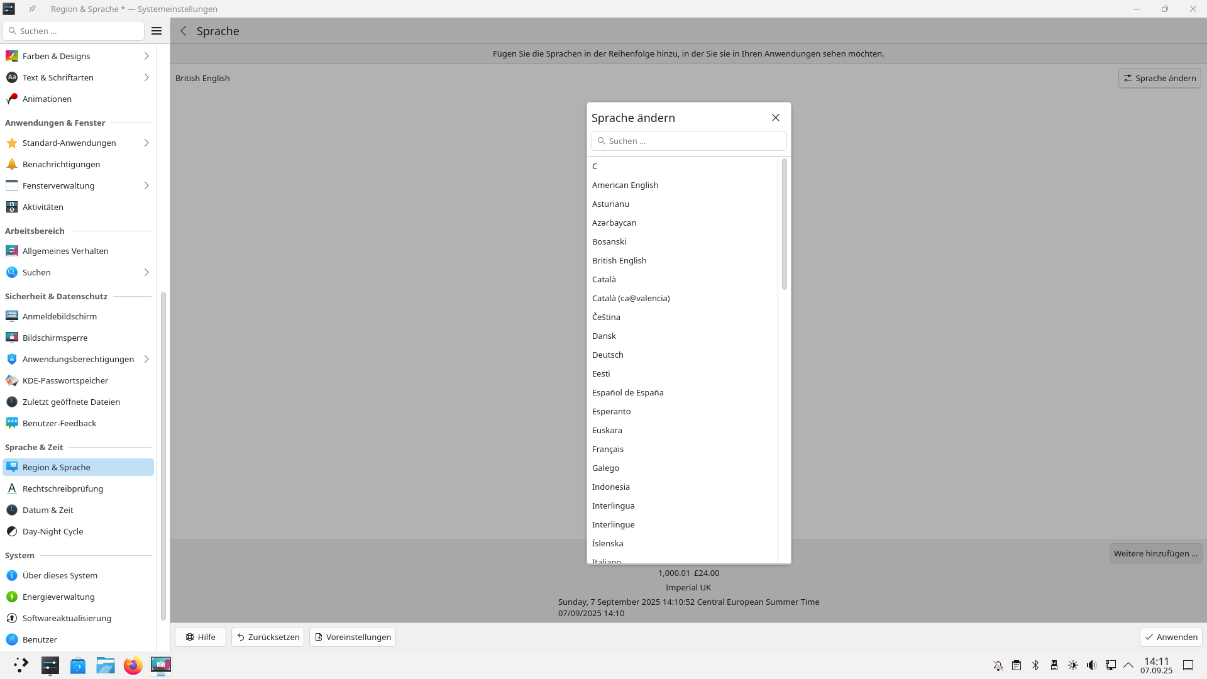This screenshot has width=1207, height=679.
Task: Open Hilfe button
Action: 200,637
